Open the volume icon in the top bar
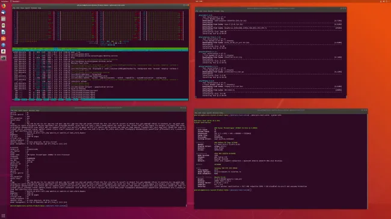The height and width of the screenshot is (219, 391). (x=384, y=1)
